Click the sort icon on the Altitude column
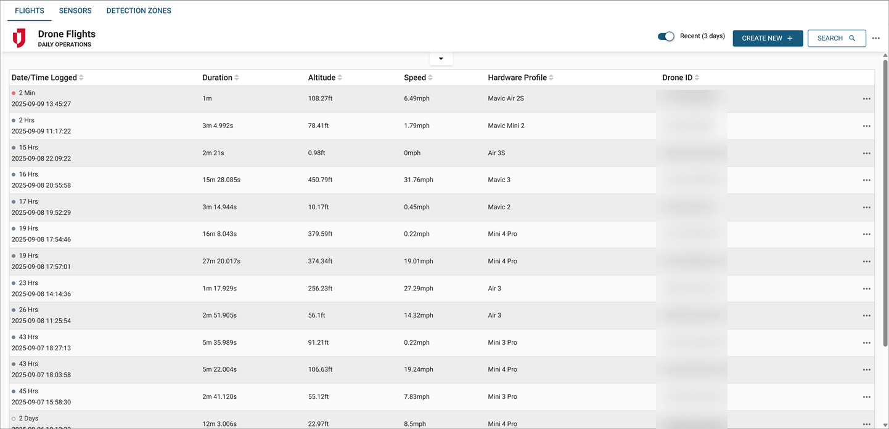Screen dimensions: 889x429 [x=340, y=77]
